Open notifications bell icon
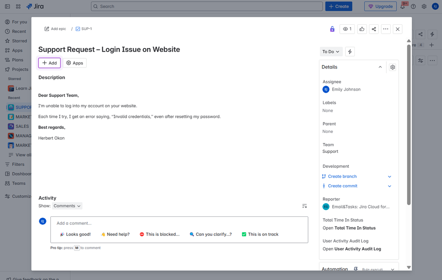Viewport: 442px width, 280px height. tap(403, 7)
